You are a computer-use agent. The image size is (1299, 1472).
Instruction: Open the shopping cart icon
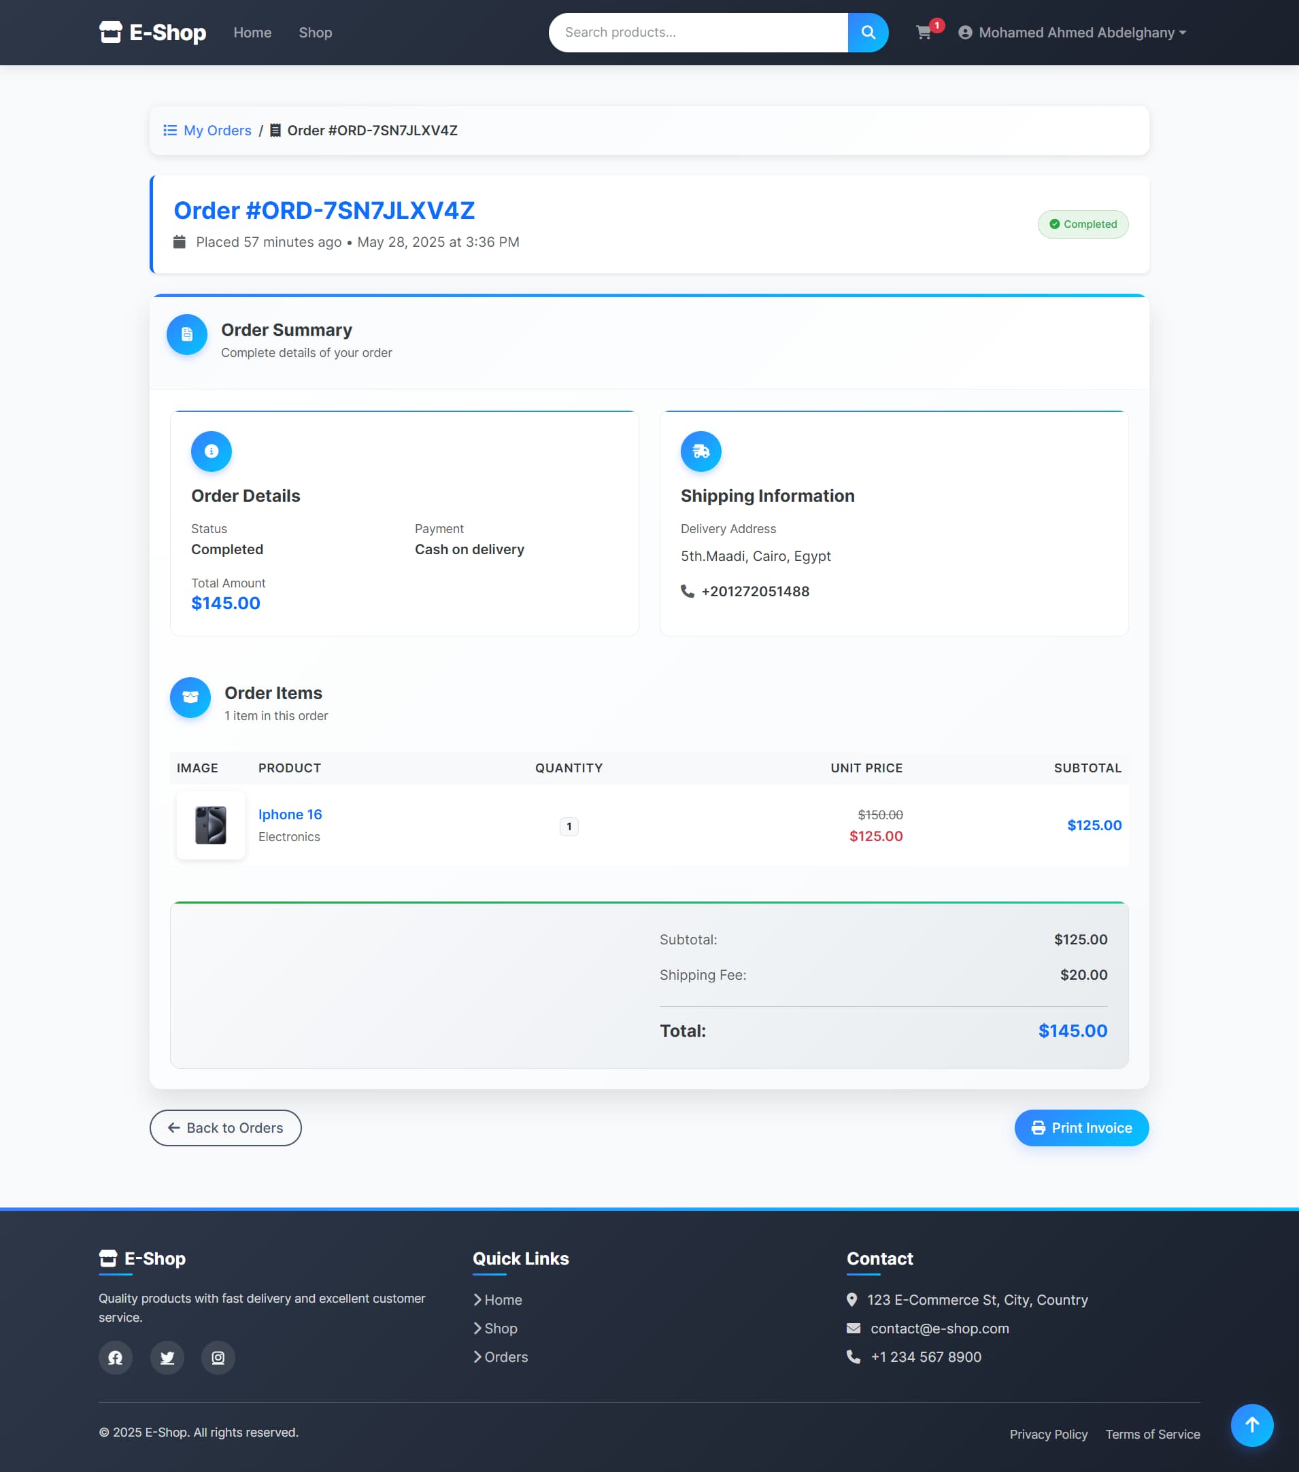[x=924, y=33]
